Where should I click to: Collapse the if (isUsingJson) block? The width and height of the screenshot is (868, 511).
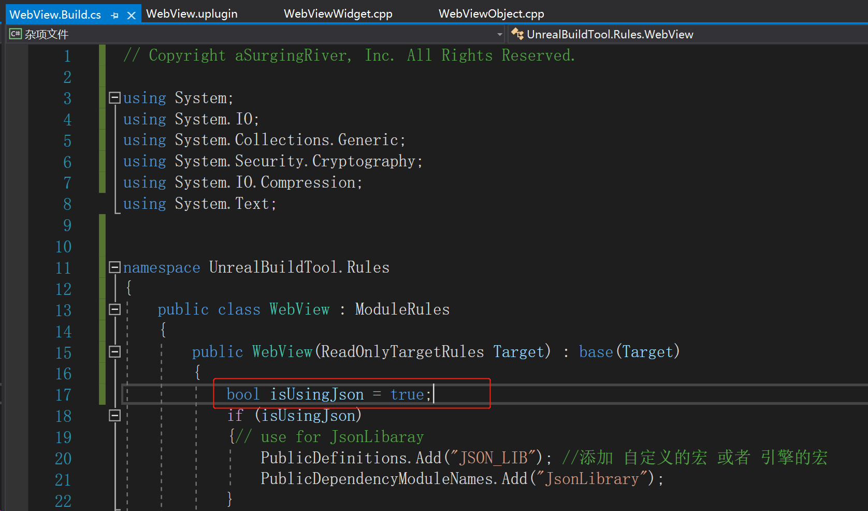click(114, 416)
